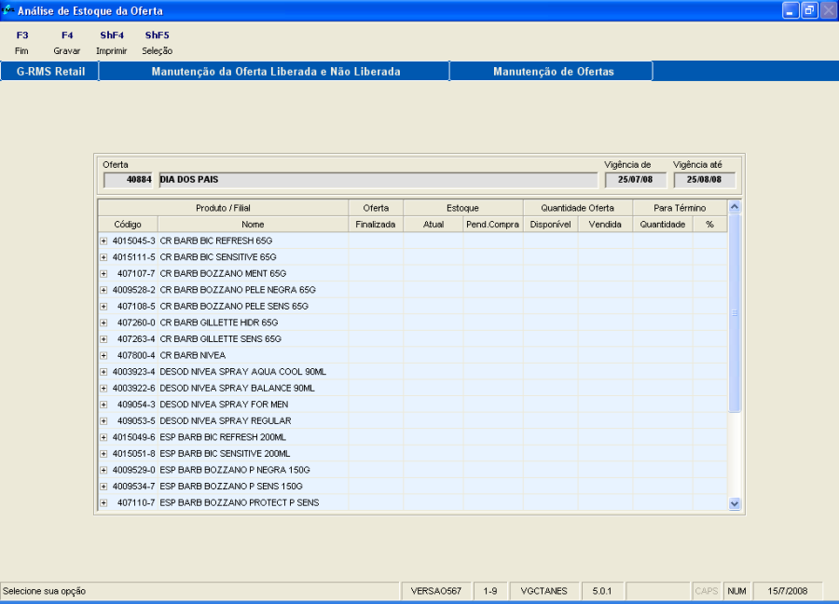Click the Quantidade column header
The width and height of the screenshot is (839, 604).
click(x=663, y=224)
